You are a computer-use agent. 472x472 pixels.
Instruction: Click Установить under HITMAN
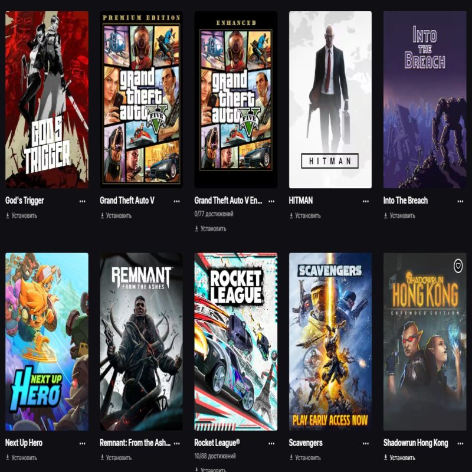tap(305, 215)
